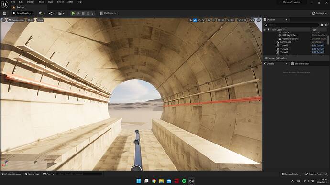
Task: Open the Derived Data menu
Action: point(290,174)
